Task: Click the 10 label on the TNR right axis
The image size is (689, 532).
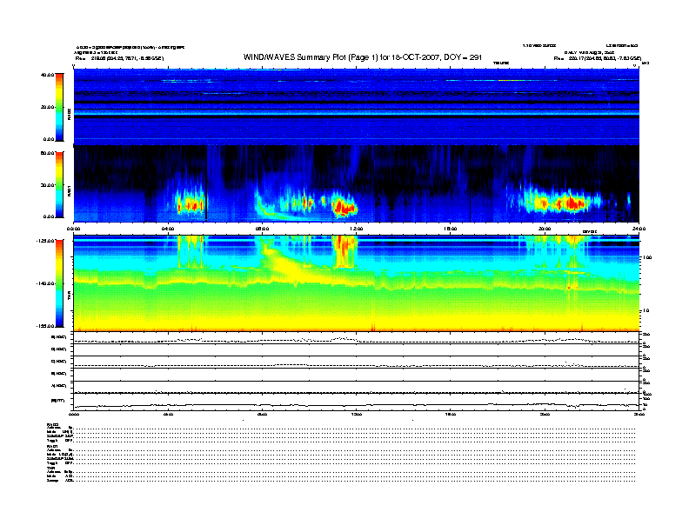Action: (x=647, y=311)
